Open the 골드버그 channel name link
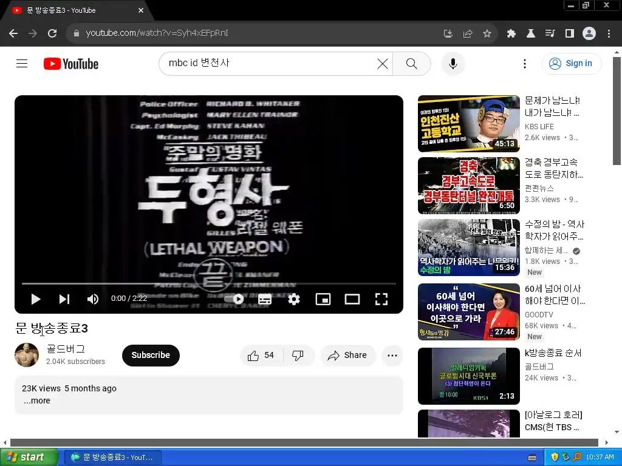The width and height of the screenshot is (622, 466). click(x=66, y=349)
